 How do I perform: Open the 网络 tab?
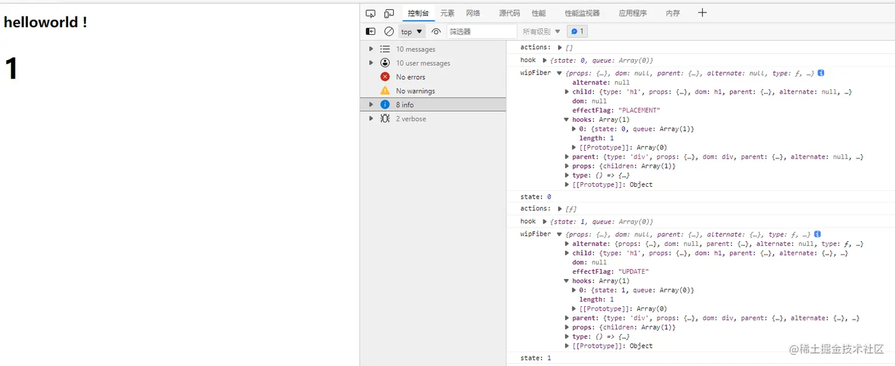tap(473, 13)
